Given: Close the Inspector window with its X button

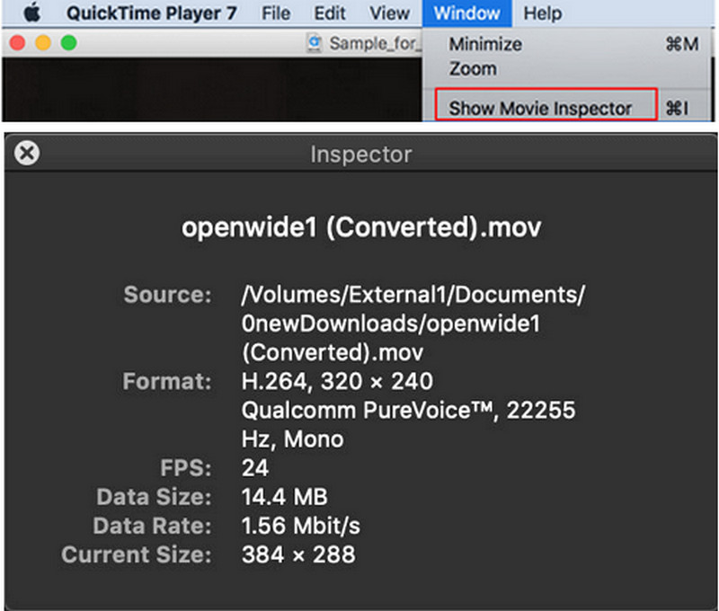Looking at the screenshot, I should 27,153.
